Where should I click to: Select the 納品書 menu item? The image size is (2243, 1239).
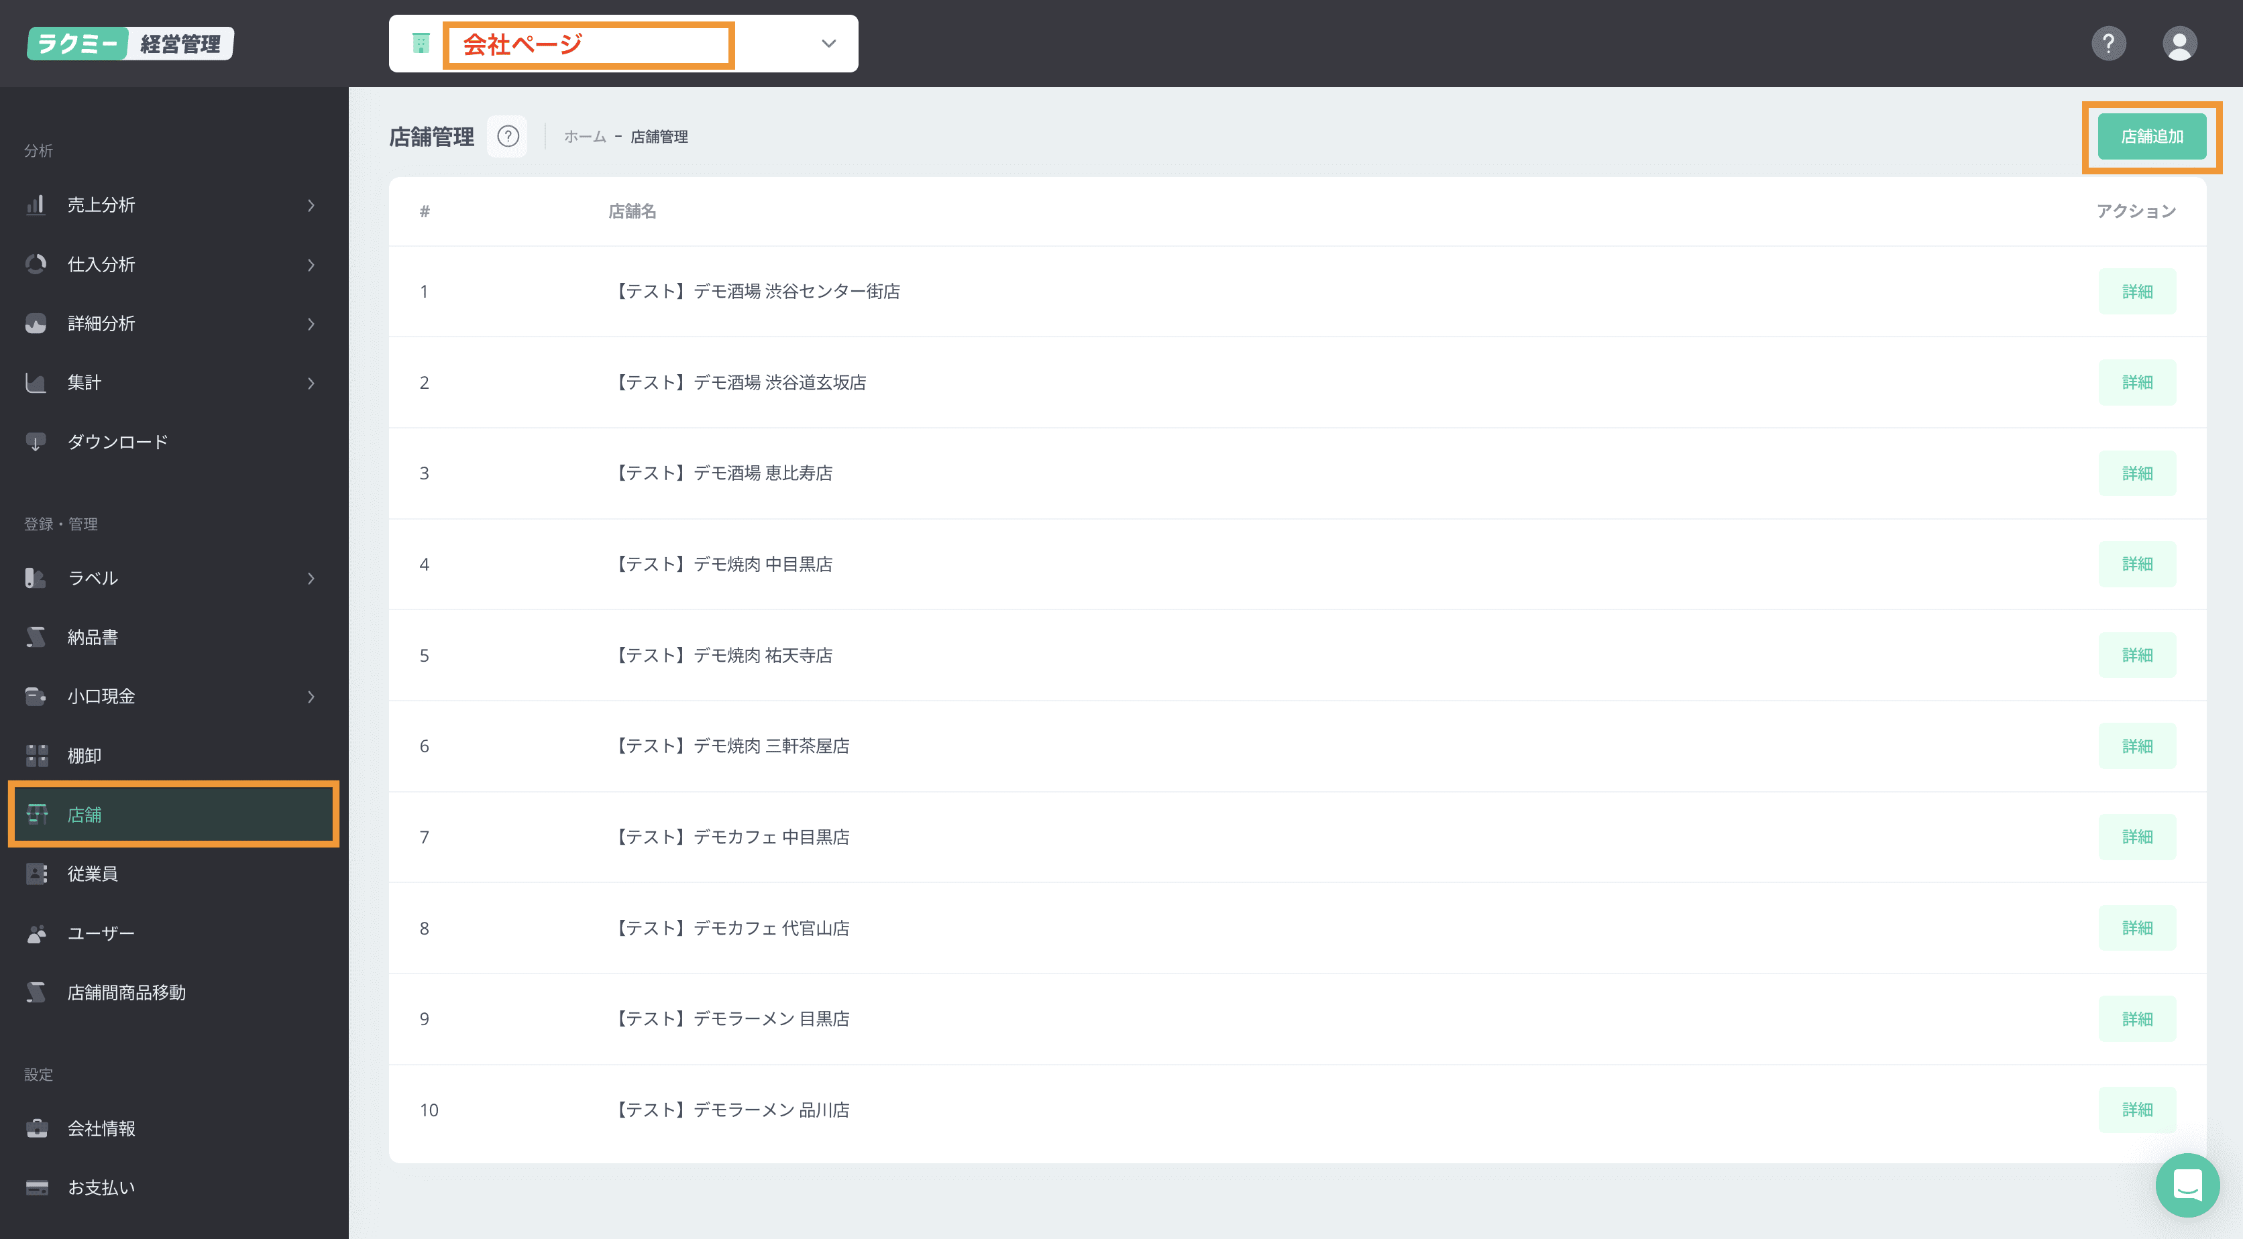pyautogui.click(x=93, y=637)
